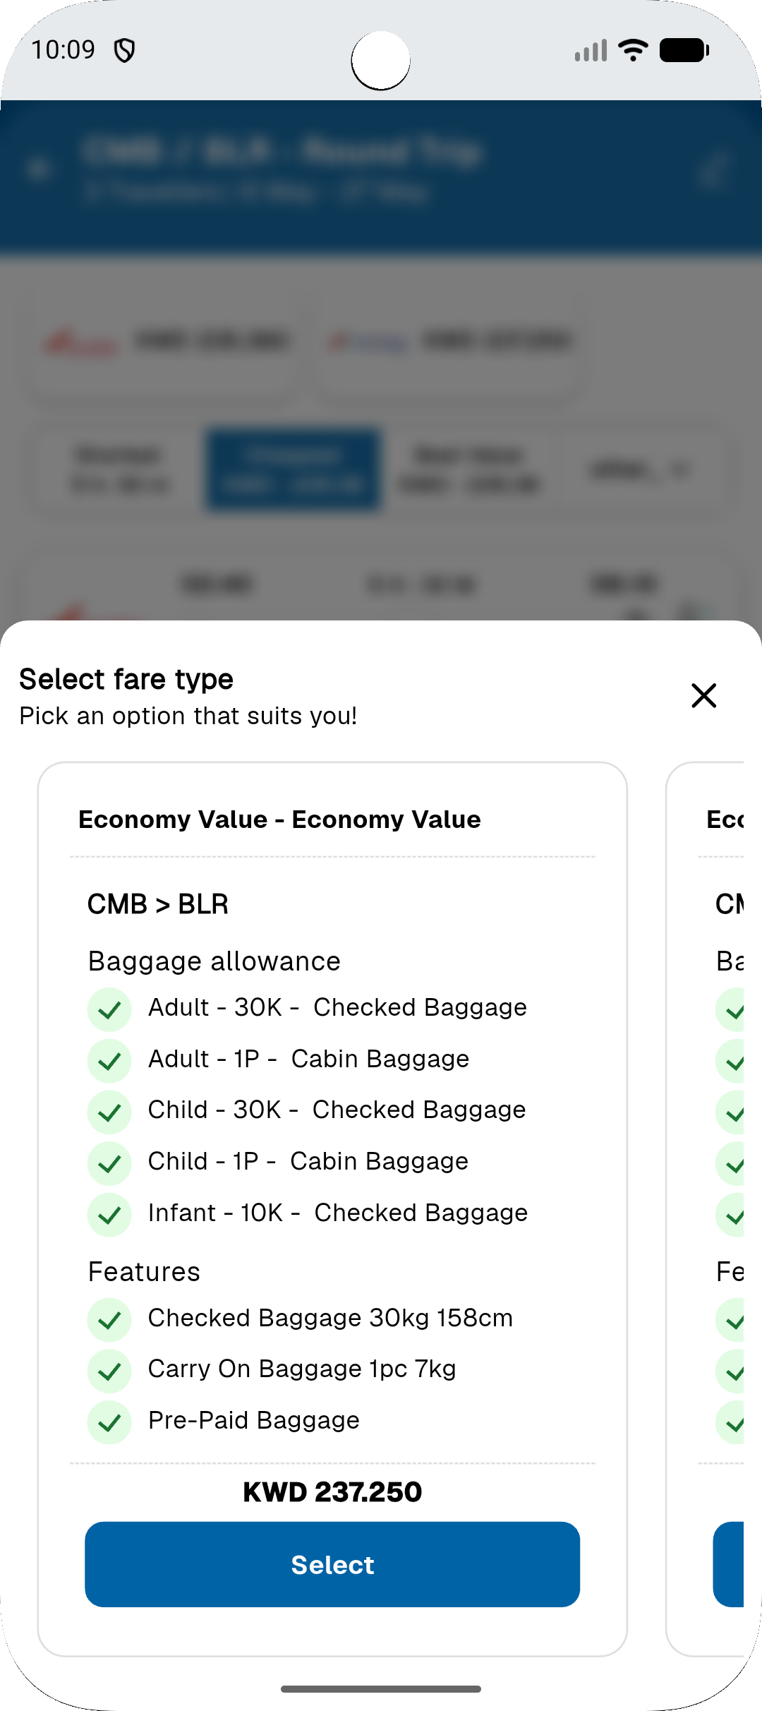The width and height of the screenshot is (762, 1711).
Task: Tap the Baggage allowance heading
Action: tap(214, 961)
